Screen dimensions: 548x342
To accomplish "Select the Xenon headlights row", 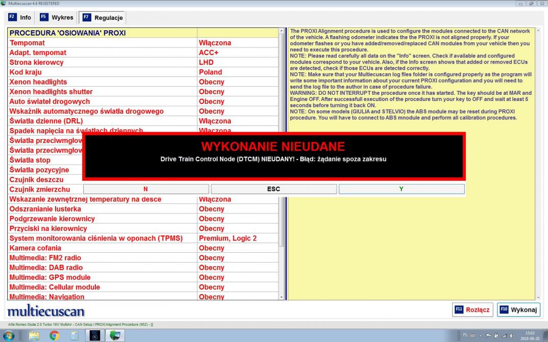I will click(143, 82).
